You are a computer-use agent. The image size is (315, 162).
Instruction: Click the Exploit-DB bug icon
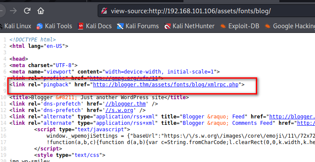[223, 26]
